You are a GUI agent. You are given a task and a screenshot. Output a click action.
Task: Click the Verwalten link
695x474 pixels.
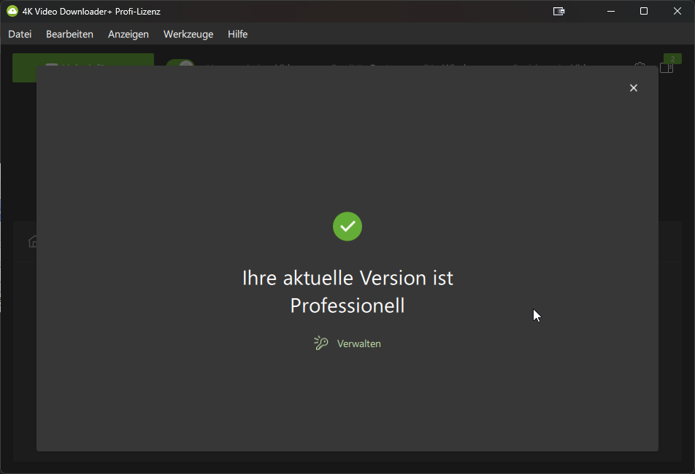[x=358, y=344]
